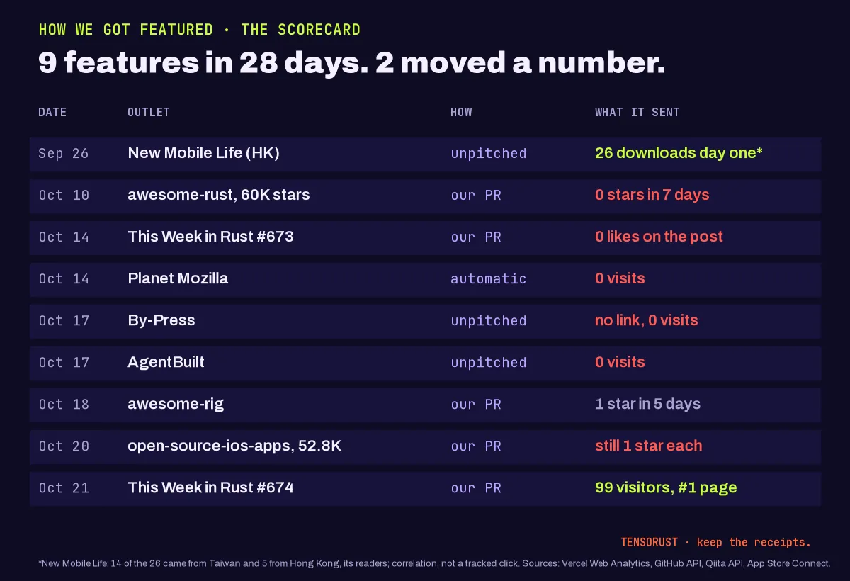Viewport: 850px width, 581px height.
Task: Select "Planet Mozilla" outlet
Action: (178, 278)
